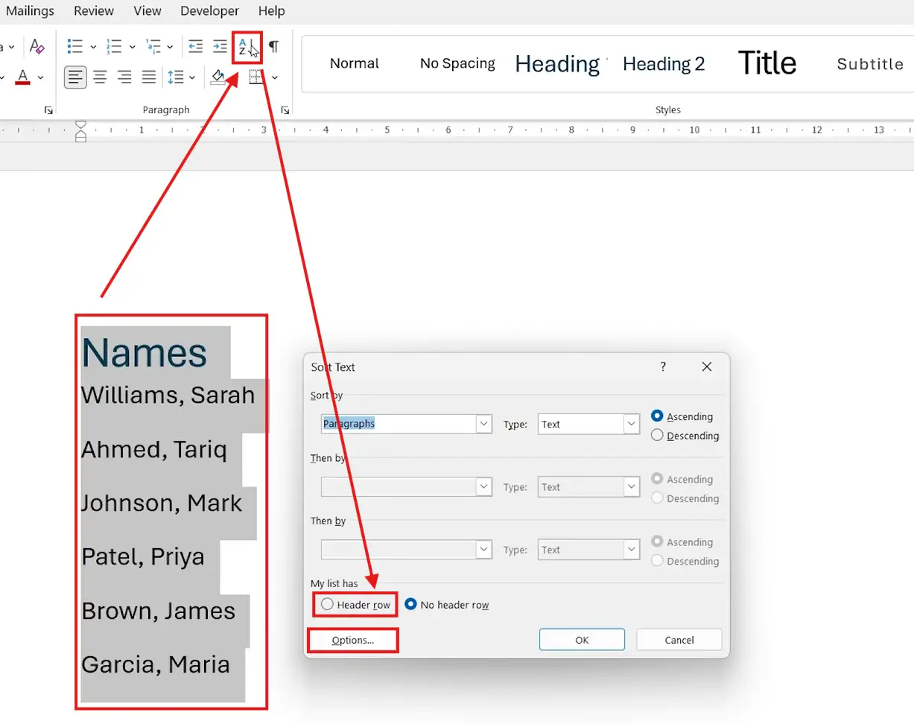Select No header row option
This screenshot has width=914, height=724.
(x=447, y=605)
